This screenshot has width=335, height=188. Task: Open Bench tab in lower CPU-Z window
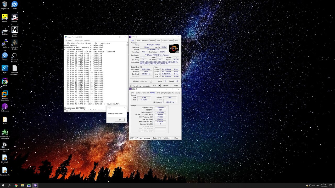coord(171,93)
